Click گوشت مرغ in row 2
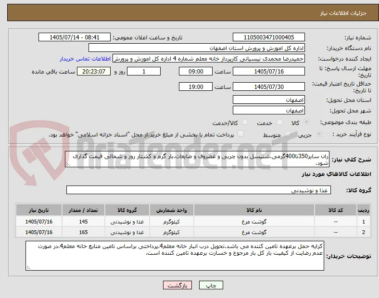379x298 pixels. click(254, 232)
